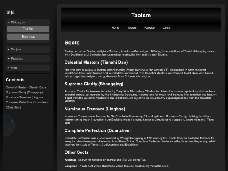The width and height of the screenshot is (228, 171).
Task: Click the Taoism page title
Action: (141, 16)
